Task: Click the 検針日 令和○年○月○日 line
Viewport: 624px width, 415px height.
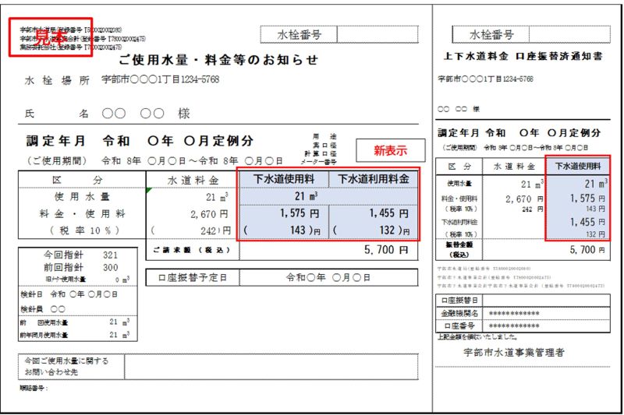Action: click(x=69, y=294)
